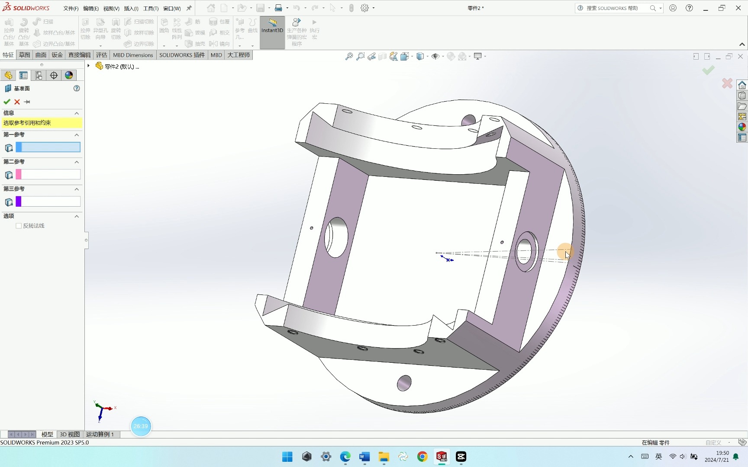
Task: Collapse the 选项 section
Action: point(77,216)
